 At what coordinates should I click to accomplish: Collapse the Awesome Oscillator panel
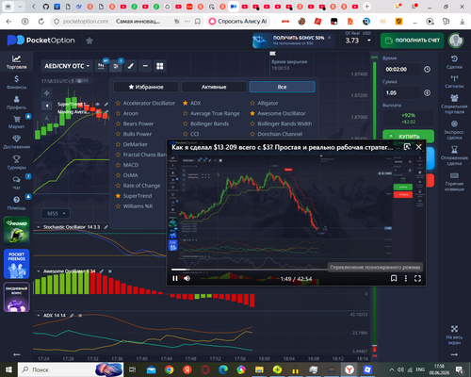tap(39, 271)
